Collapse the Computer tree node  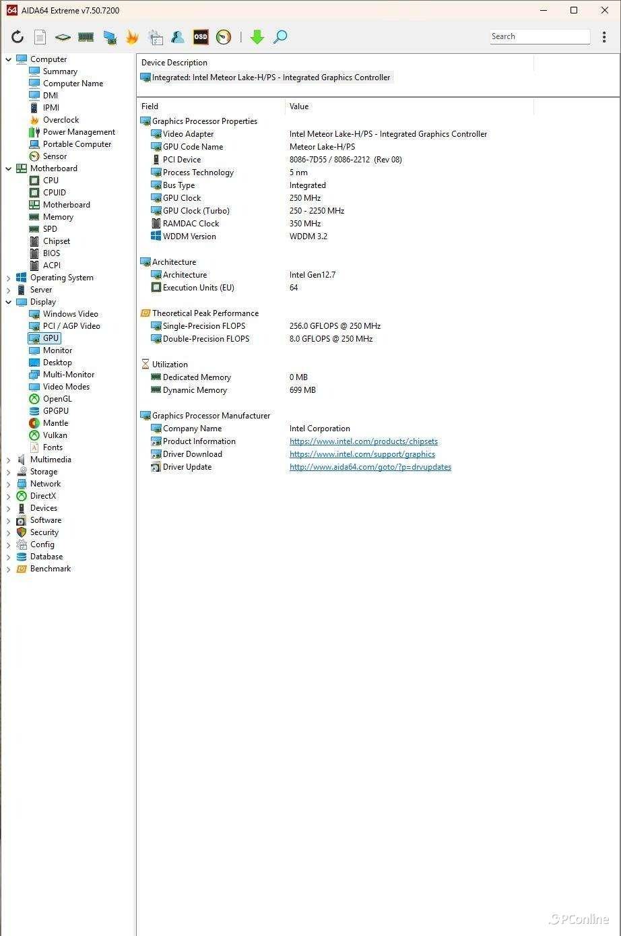click(x=9, y=59)
